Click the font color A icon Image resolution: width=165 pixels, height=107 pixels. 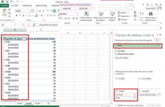point(42,16)
